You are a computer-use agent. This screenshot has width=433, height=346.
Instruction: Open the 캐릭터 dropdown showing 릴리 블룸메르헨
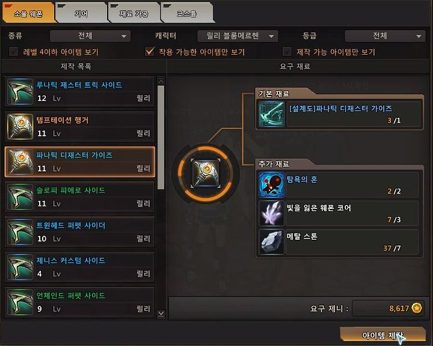point(238,36)
